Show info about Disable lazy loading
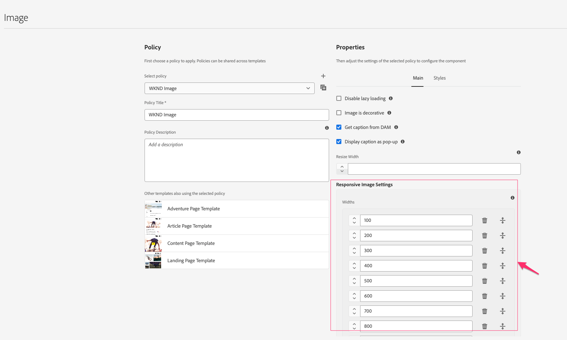 click(x=391, y=98)
